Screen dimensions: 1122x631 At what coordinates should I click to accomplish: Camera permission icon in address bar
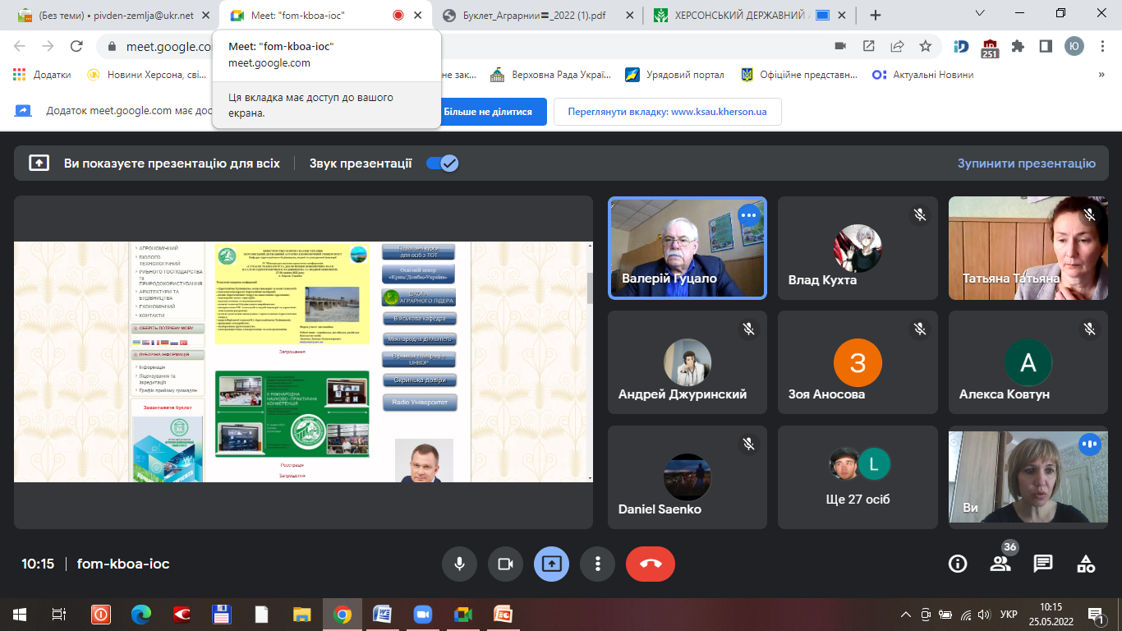click(840, 46)
